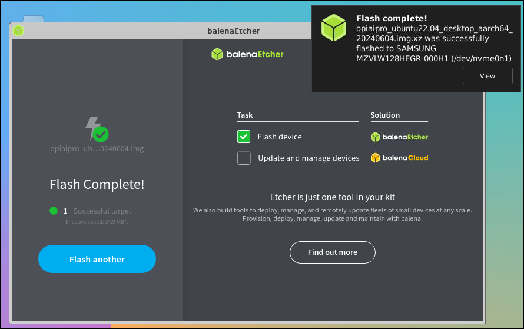Click the Flash Complete! heading

[x=97, y=184]
